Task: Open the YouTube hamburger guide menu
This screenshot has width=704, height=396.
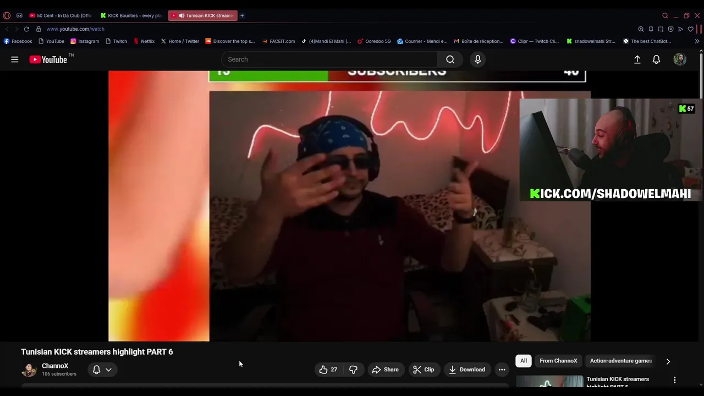Action: [15, 59]
